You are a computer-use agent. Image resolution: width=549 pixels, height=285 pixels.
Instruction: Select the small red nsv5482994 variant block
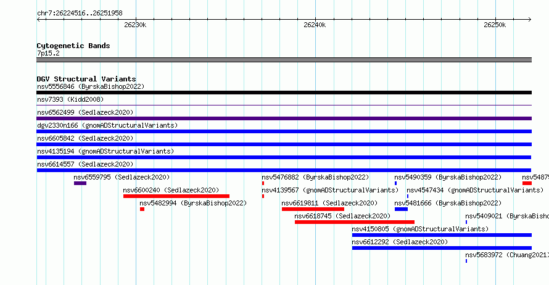(x=142, y=209)
